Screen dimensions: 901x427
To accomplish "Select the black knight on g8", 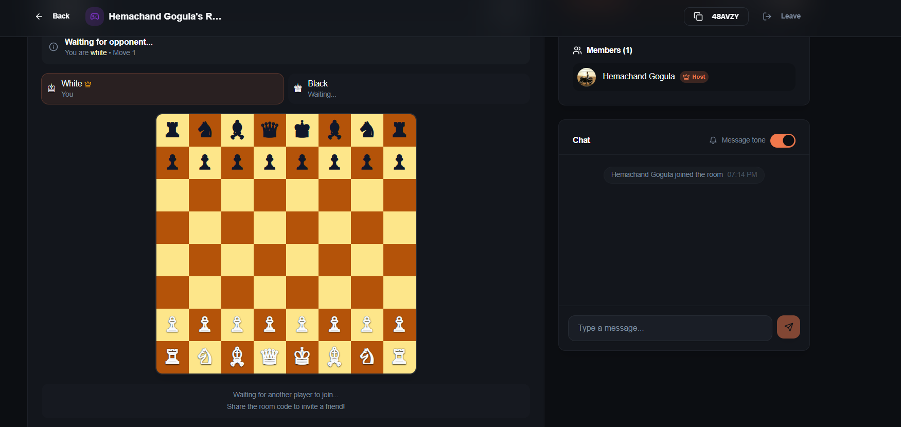I will click(x=367, y=130).
